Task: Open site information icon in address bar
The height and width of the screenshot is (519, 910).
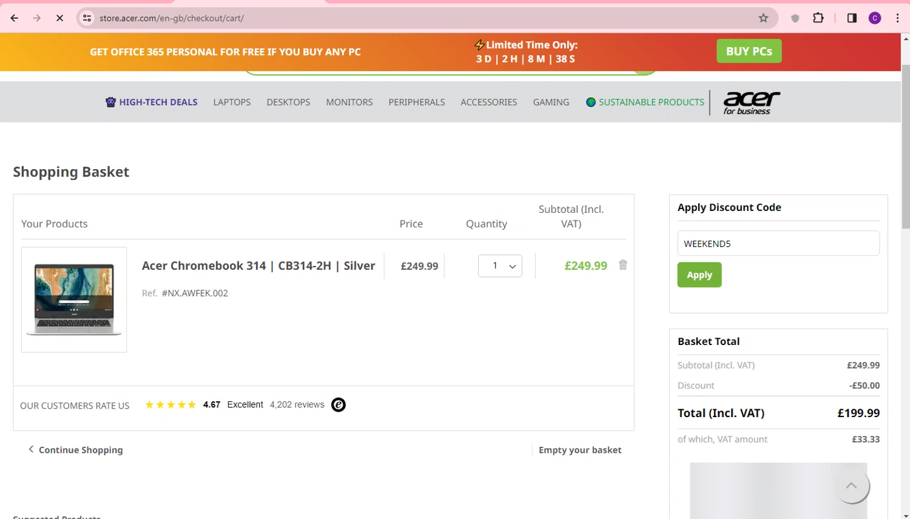Action: (87, 18)
